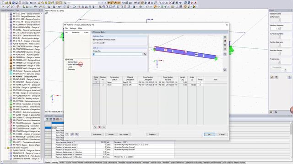This screenshot has height=164, width=293.
Task: Click the first icon in Results window toolbar
Action: (47, 119)
